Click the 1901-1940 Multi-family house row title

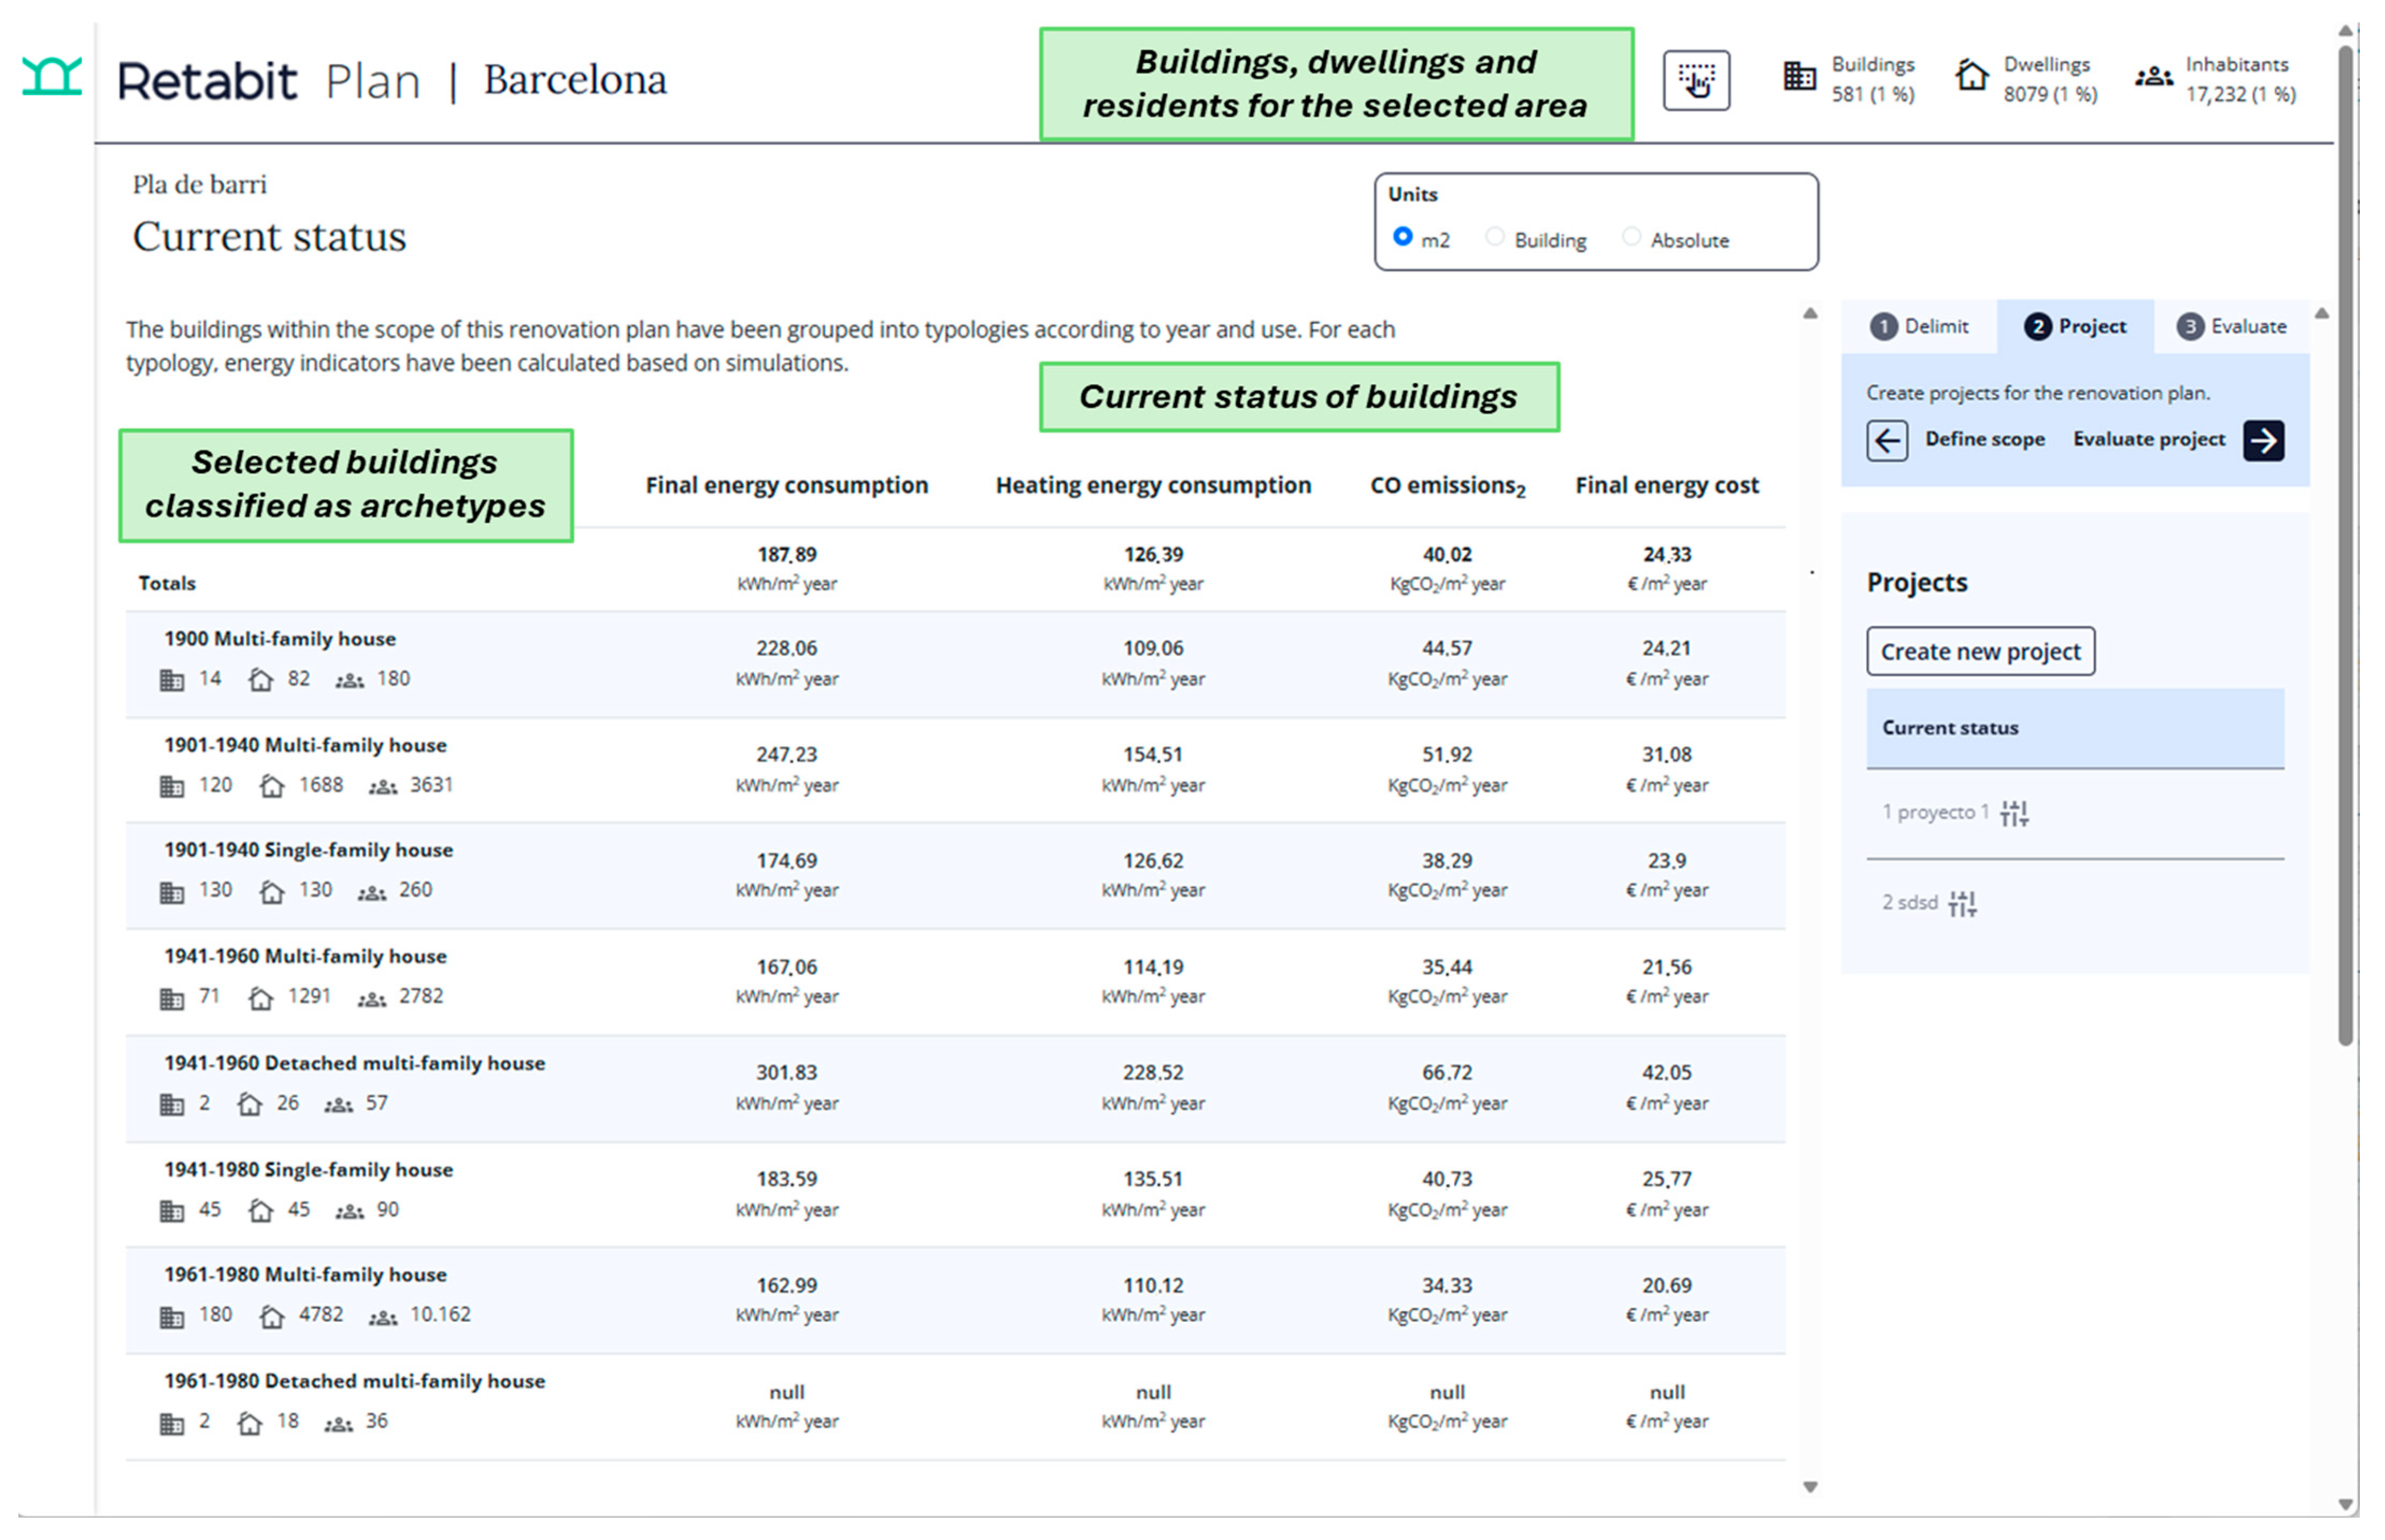click(305, 745)
